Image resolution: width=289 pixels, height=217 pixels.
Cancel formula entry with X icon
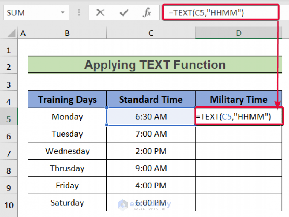[x=100, y=13]
